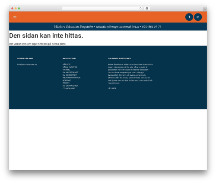This screenshot has height=183, width=216.
Task: Click the 'Den sidan kan inte hittas.' heading
Action: tap(46, 35)
